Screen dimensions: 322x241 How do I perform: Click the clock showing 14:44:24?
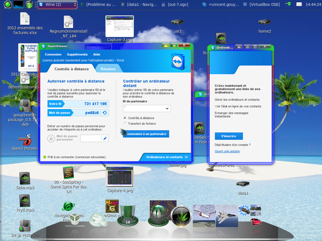coord(313,5)
